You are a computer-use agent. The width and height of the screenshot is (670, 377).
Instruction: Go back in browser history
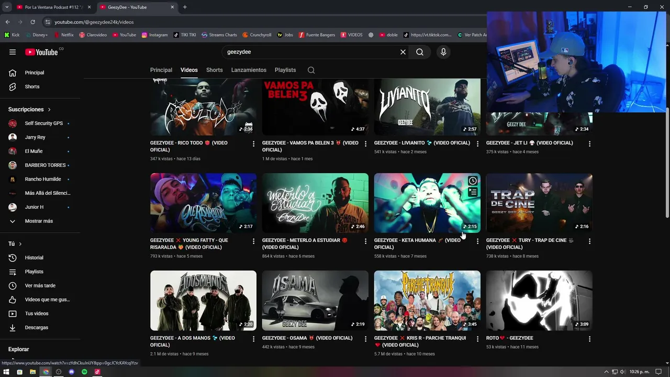click(7, 22)
